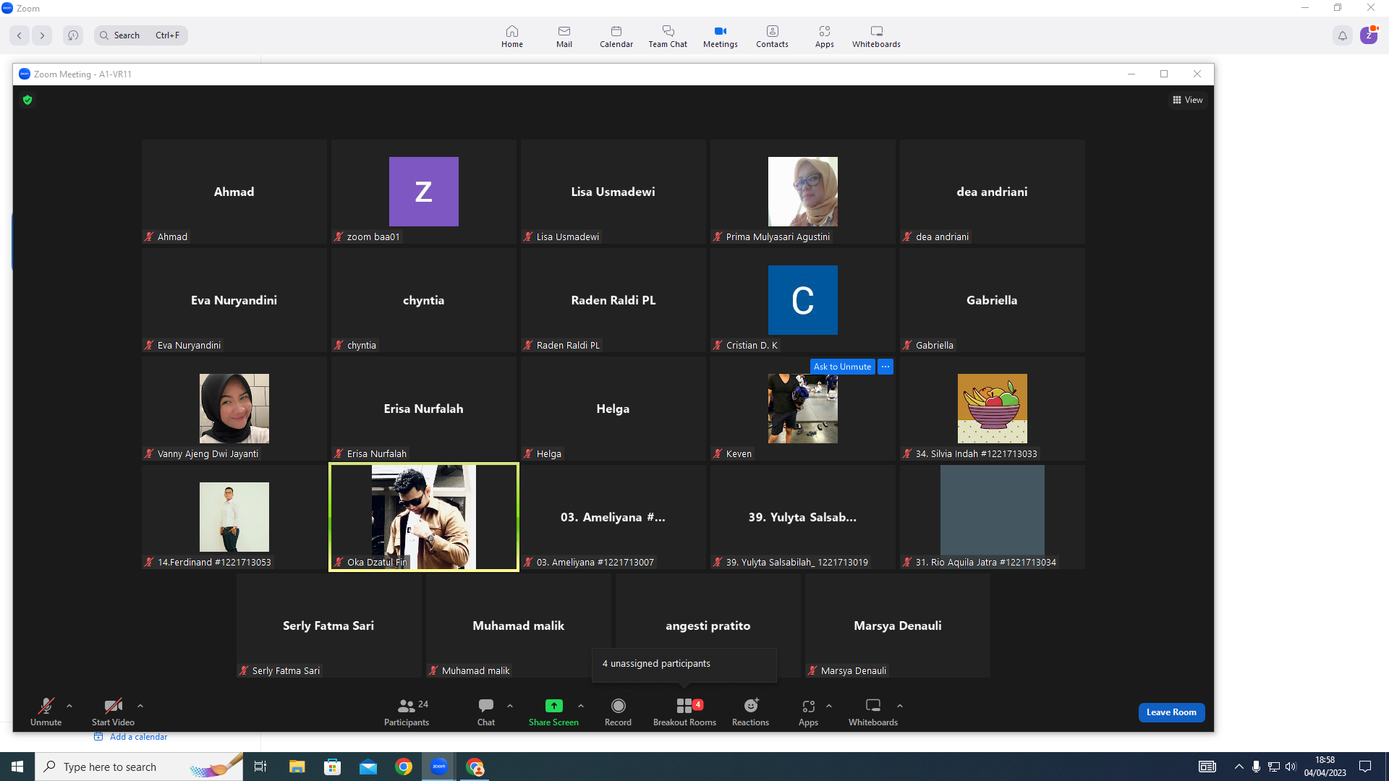1389x781 pixels.
Task: Select the zoom baa01 participant tile
Action: (x=424, y=192)
